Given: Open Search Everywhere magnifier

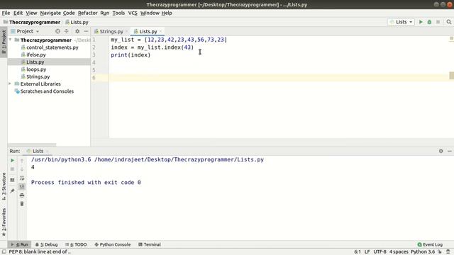Looking at the screenshot, I should tap(449, 22).
